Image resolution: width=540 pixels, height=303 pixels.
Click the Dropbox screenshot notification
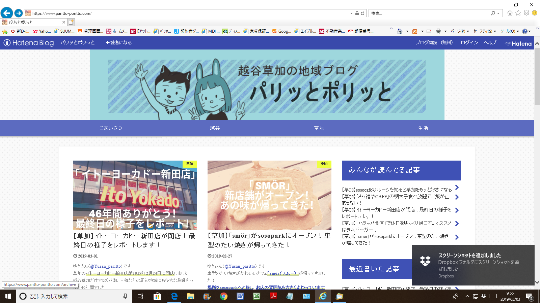(x=473, y=265)
